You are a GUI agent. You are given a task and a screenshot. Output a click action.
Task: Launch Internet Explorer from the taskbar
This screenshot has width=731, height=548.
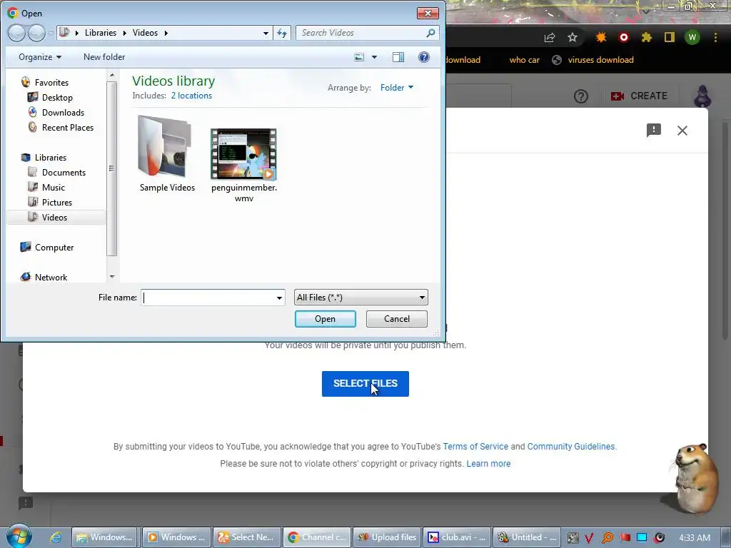pos(56,537)
